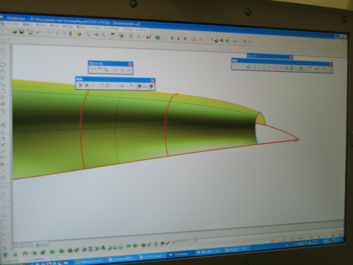
Task: Click the yellow cube icon in top toolbar
Action: coord(79,34)
